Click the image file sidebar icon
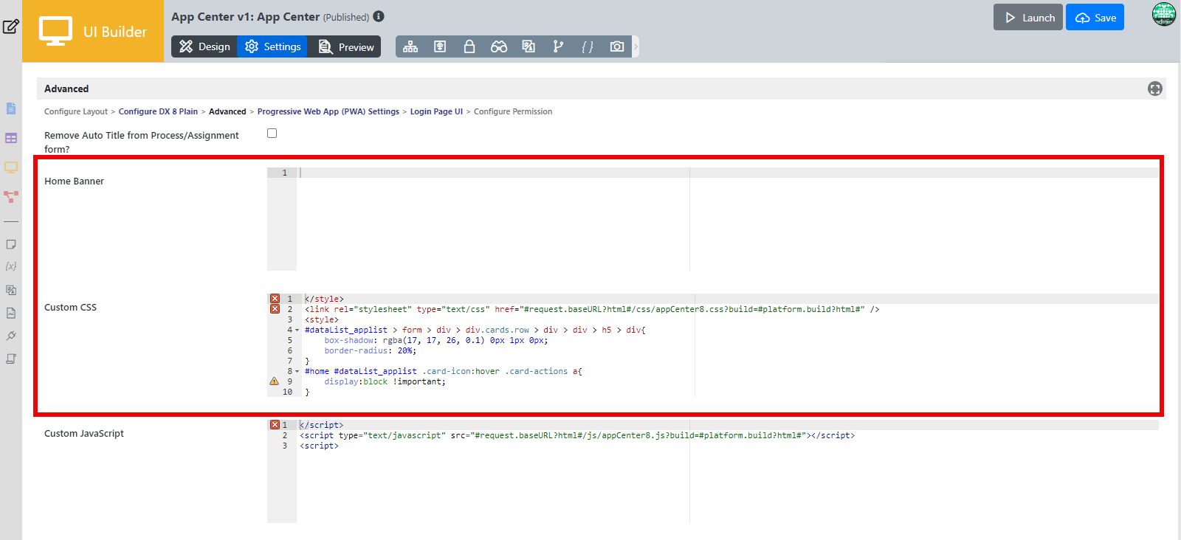Screen dimensions: 1181x540 pos(11,313)
